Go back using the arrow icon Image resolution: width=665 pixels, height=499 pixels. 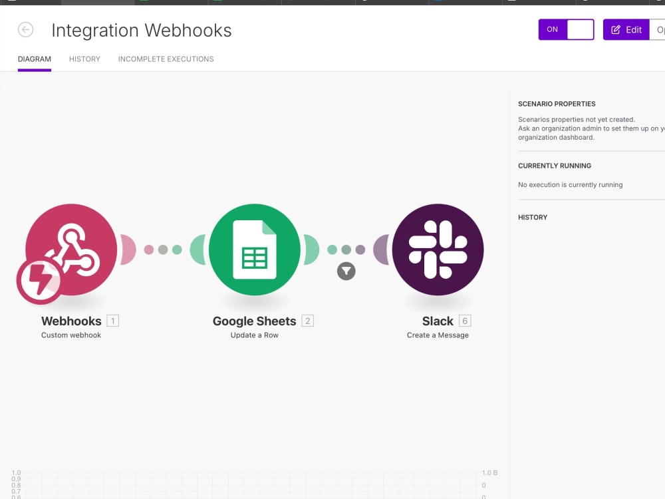coord(25,30)
